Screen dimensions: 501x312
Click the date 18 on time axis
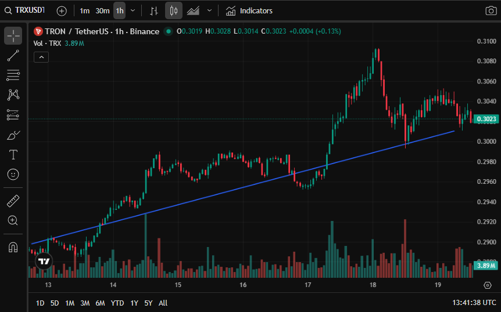point(373,285)
